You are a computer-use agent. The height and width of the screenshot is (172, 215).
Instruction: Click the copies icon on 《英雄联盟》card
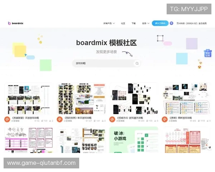click(x=42, y=121)
